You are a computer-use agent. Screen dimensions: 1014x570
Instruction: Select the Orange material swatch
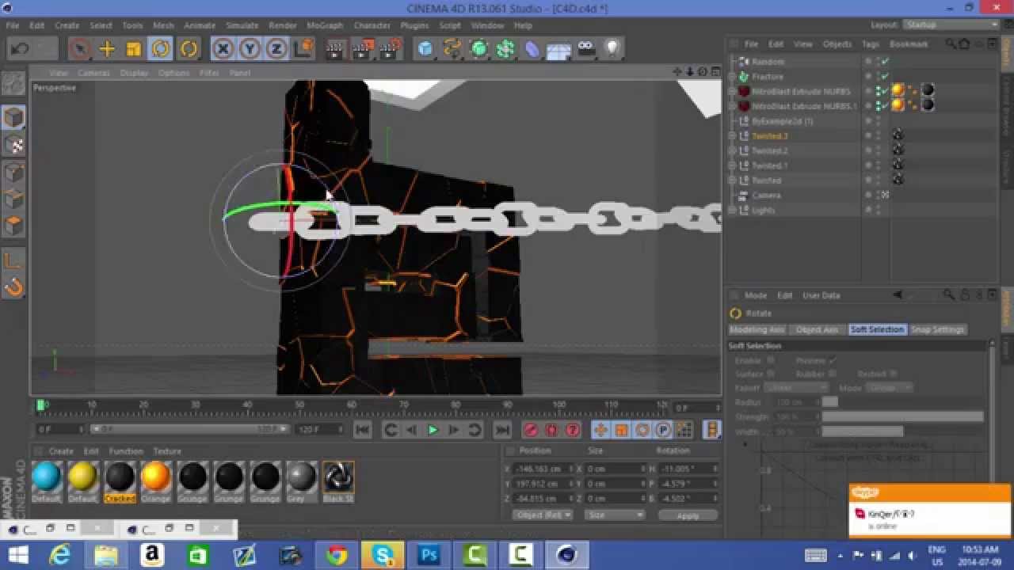tap(155, 482)
